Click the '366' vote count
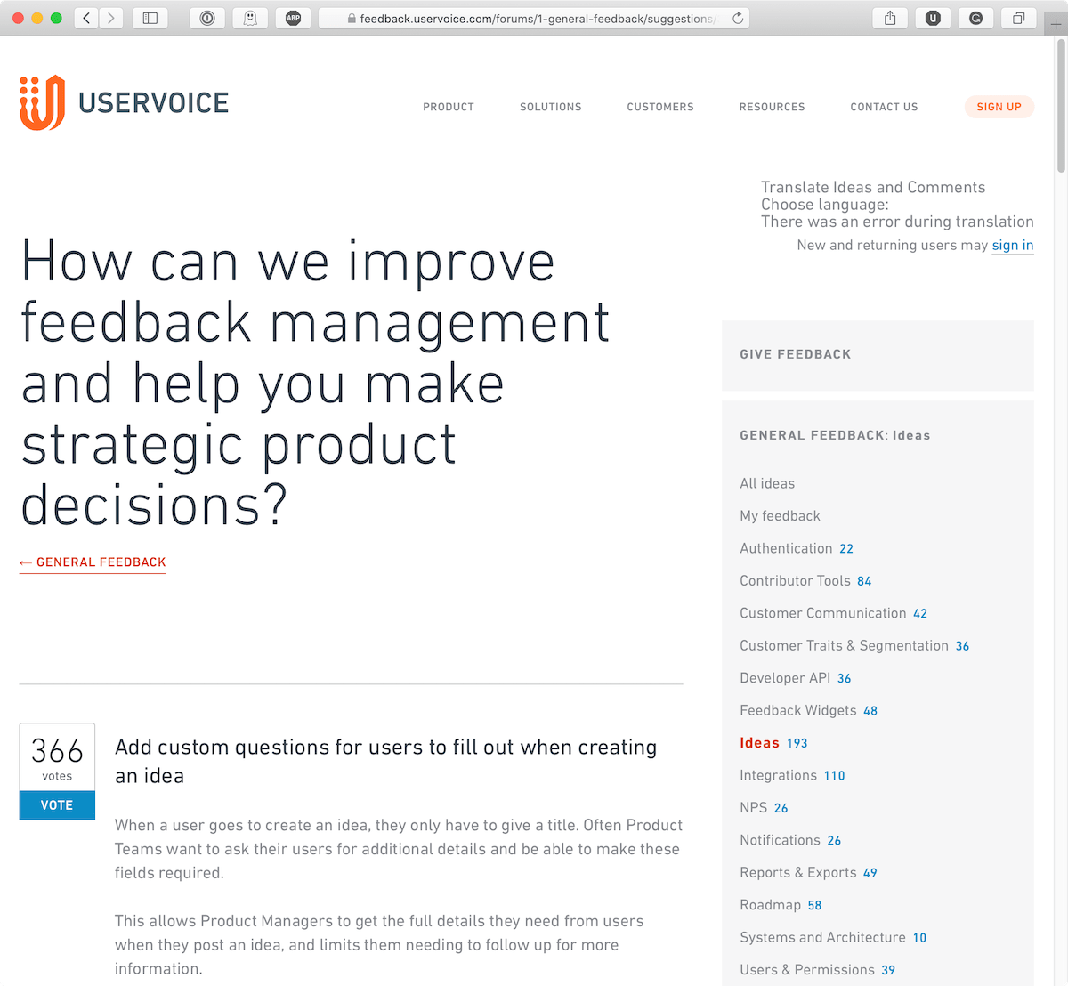The height and width of the screenshot is (986, 1068). 57,751
